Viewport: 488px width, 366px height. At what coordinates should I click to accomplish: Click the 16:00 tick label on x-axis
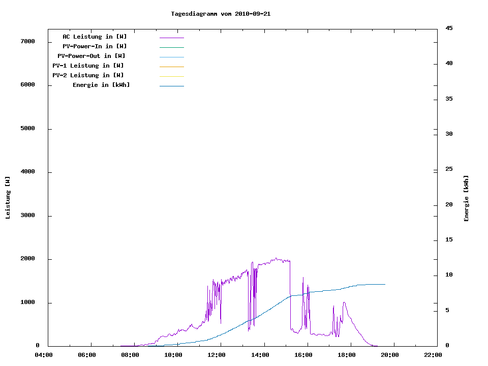[303, 355]
